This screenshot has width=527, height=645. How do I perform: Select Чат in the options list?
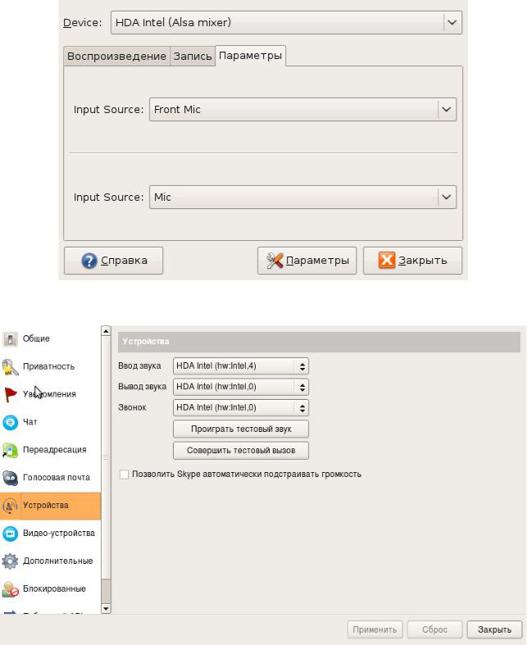50,422
